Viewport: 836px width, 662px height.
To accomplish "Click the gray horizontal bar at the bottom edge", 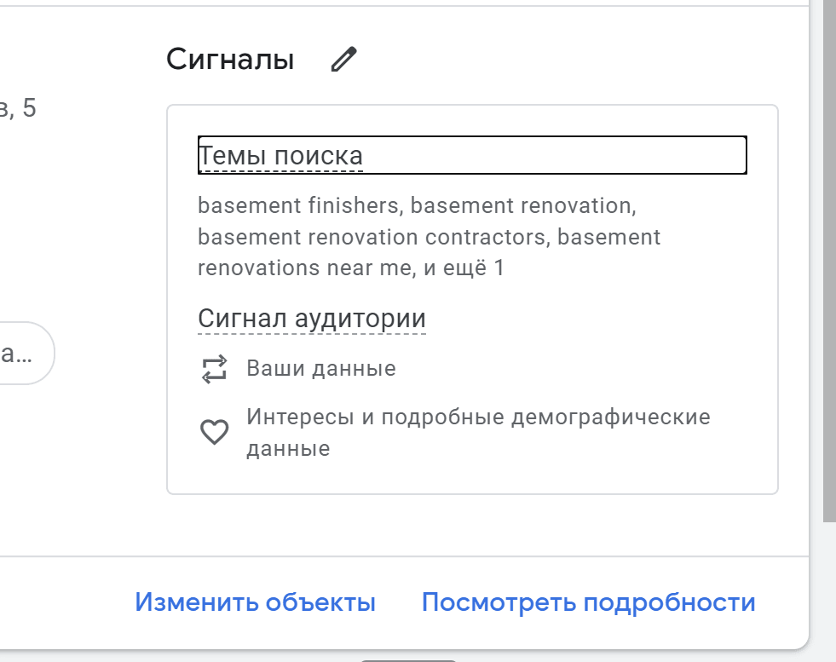I will 408,660.
